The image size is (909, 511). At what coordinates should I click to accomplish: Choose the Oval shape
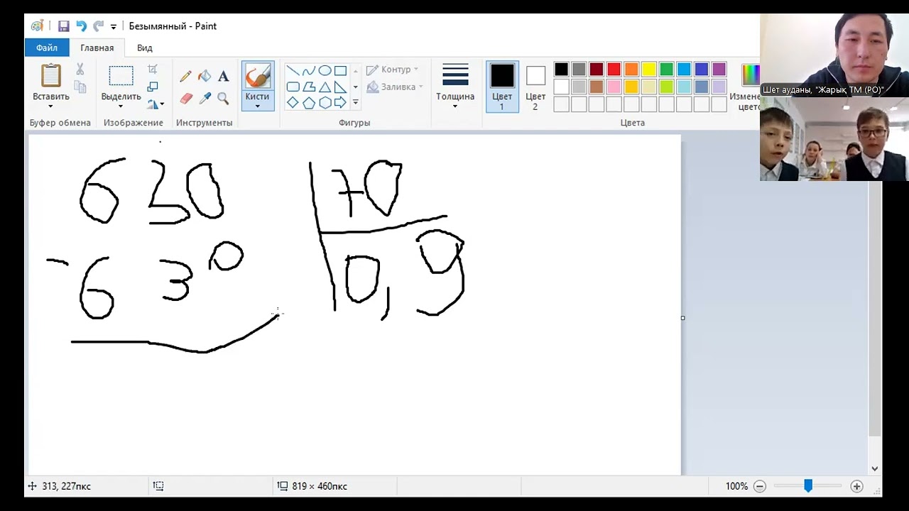coord(325,71)
